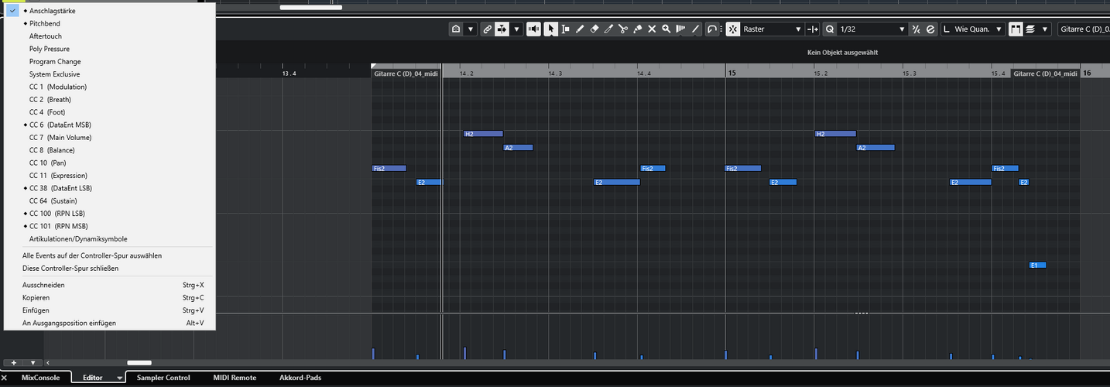This screenshot has height=387, width=1110.
Task: Switch to the Sampler Control tab
Action: pos(163,378)
